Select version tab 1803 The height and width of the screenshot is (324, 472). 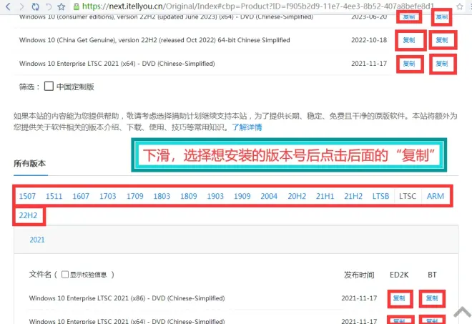(x=162, y=196)
